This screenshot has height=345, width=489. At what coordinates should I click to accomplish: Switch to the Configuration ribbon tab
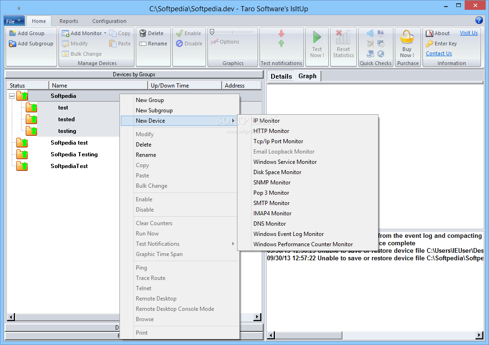coord(109,21)
